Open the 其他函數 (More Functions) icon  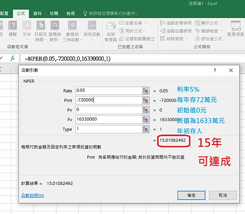[92, 25]
